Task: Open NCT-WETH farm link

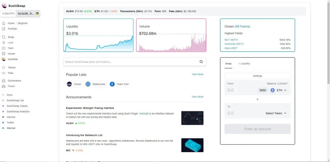Action: coord(231,40)
